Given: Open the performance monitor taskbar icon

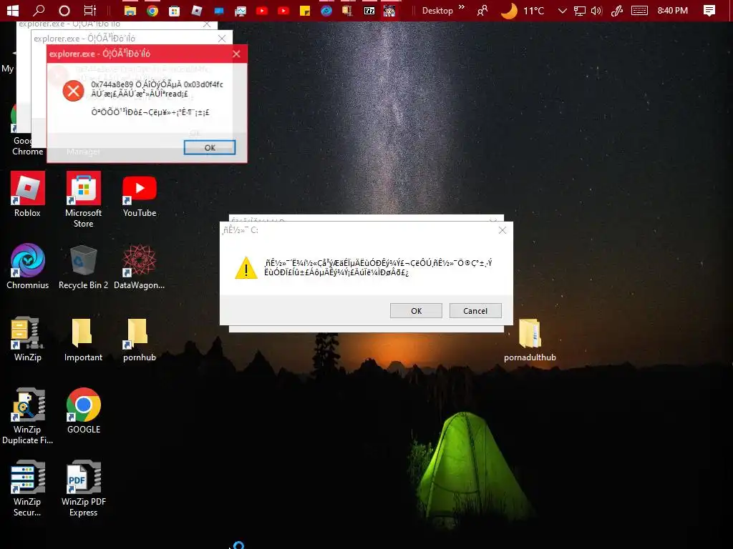Looking at the screenshot, I should (x=241, y=10).
